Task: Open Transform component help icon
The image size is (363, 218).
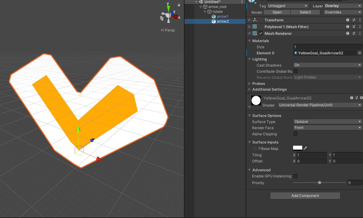Action: click(x=347, y=20)
